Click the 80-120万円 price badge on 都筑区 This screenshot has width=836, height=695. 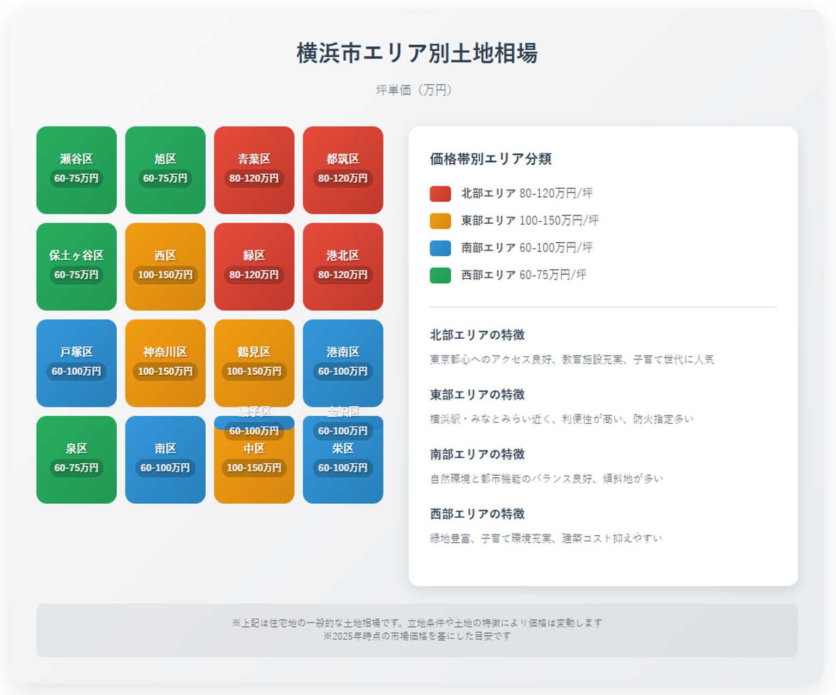[343, 178]
